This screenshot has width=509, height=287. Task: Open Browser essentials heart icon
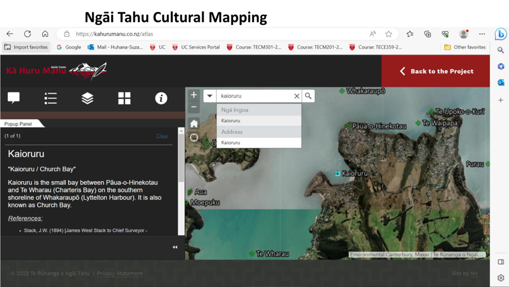click(445, 34)
